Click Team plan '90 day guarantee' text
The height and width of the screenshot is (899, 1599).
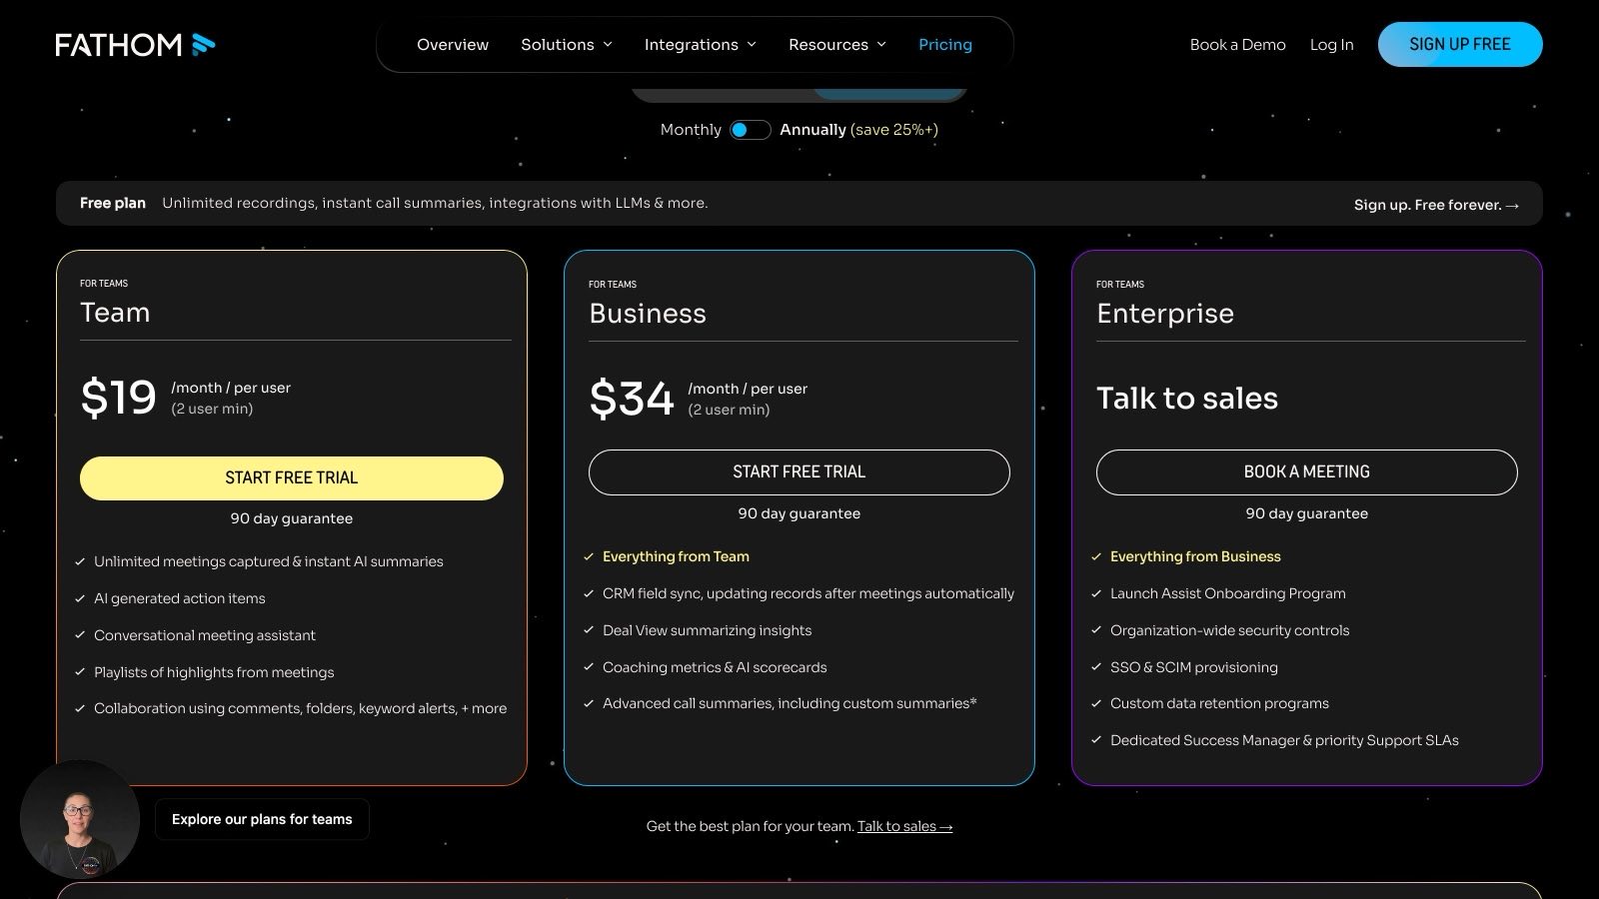[292, 518]
